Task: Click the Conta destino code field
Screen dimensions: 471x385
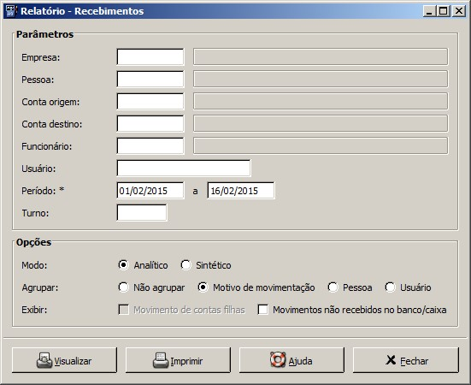Action: tap(150, 123)
